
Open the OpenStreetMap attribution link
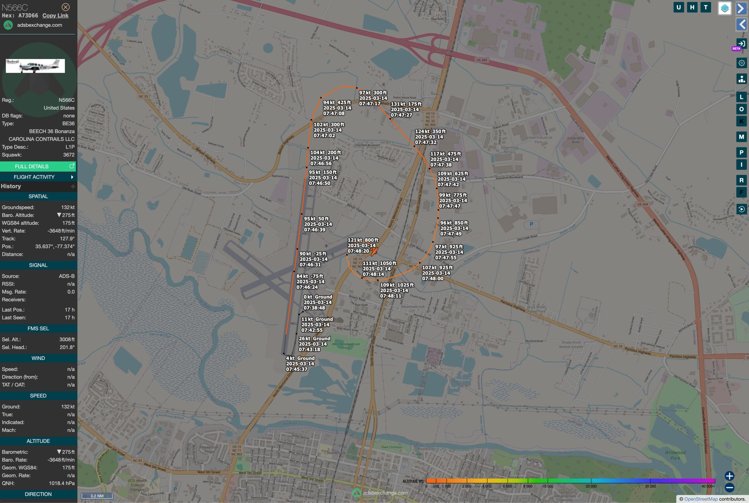(x=701, y=499)
